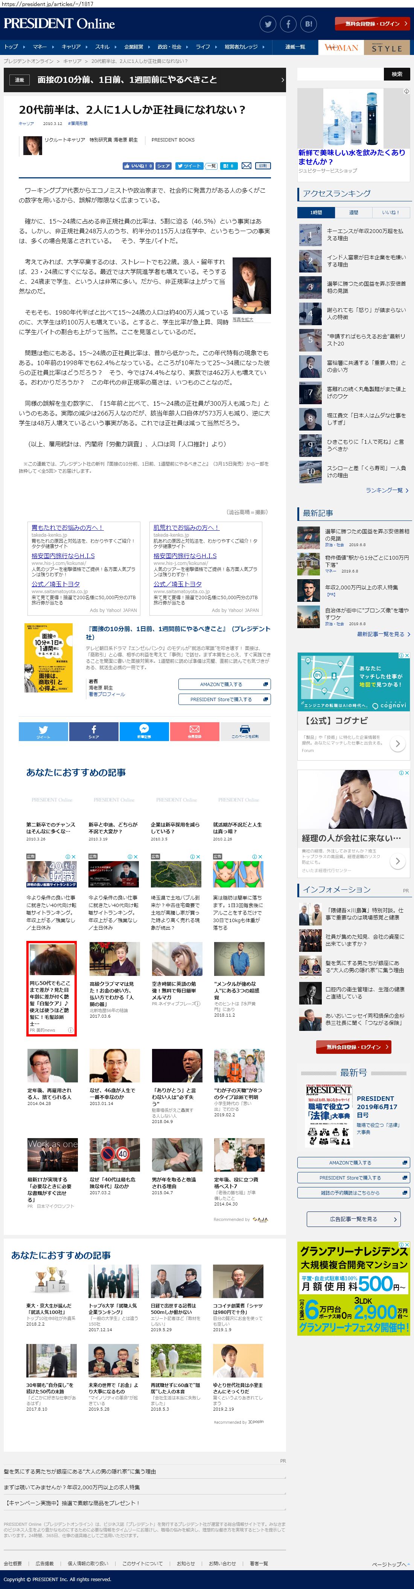Click the printer このページを印刷 bar button
This screenshot has width=414, height=1589.
(245, 731)
